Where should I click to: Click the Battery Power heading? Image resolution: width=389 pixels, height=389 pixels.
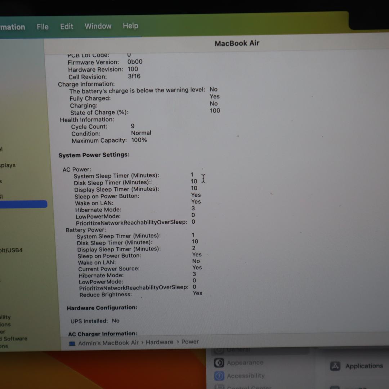[86, 230]
